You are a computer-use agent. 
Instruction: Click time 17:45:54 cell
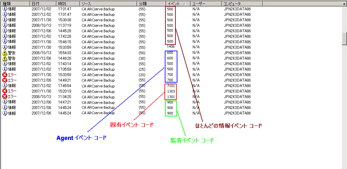(x=64, y=85)
